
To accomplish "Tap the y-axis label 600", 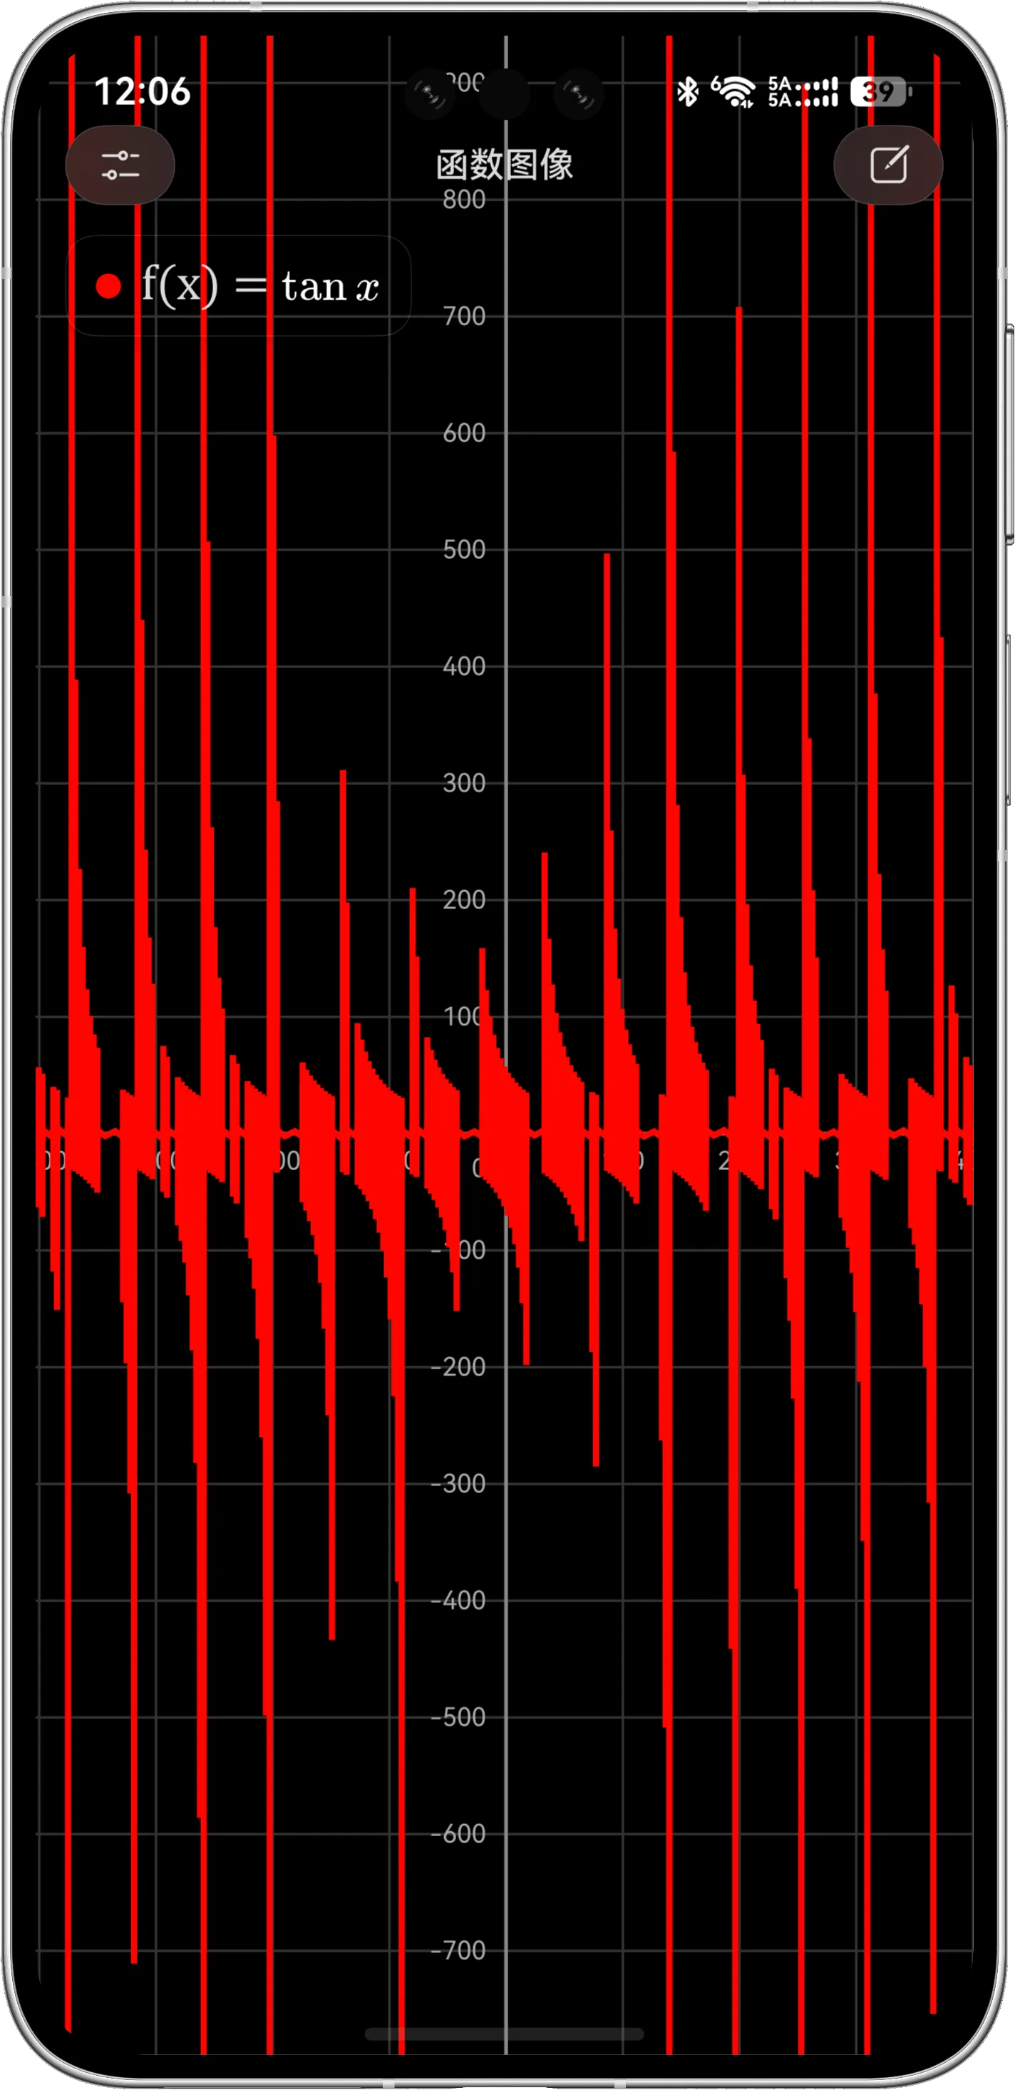I will click(464, 434).
